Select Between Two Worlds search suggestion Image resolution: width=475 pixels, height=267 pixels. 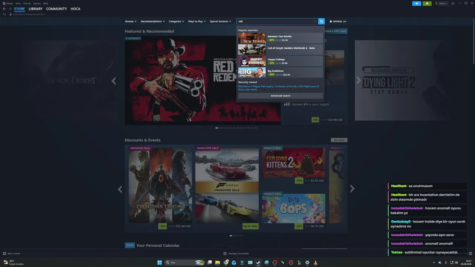click(281, 38)
